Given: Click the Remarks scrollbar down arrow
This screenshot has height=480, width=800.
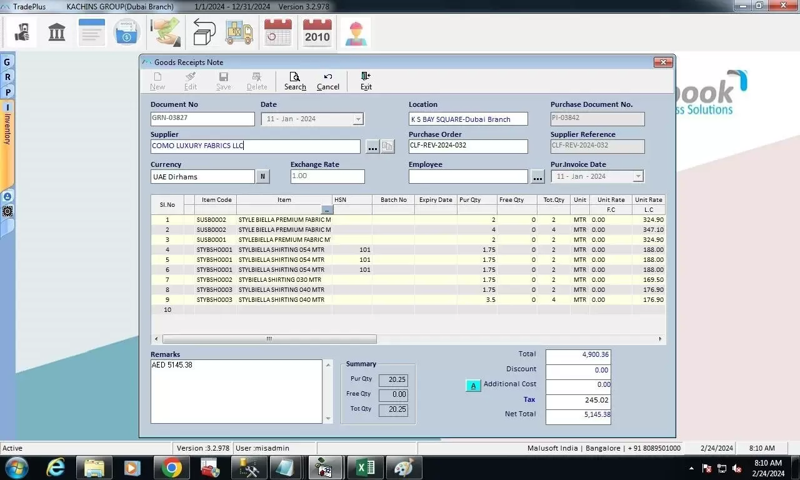Looking at the screenshot, I should tap(328, 419).
